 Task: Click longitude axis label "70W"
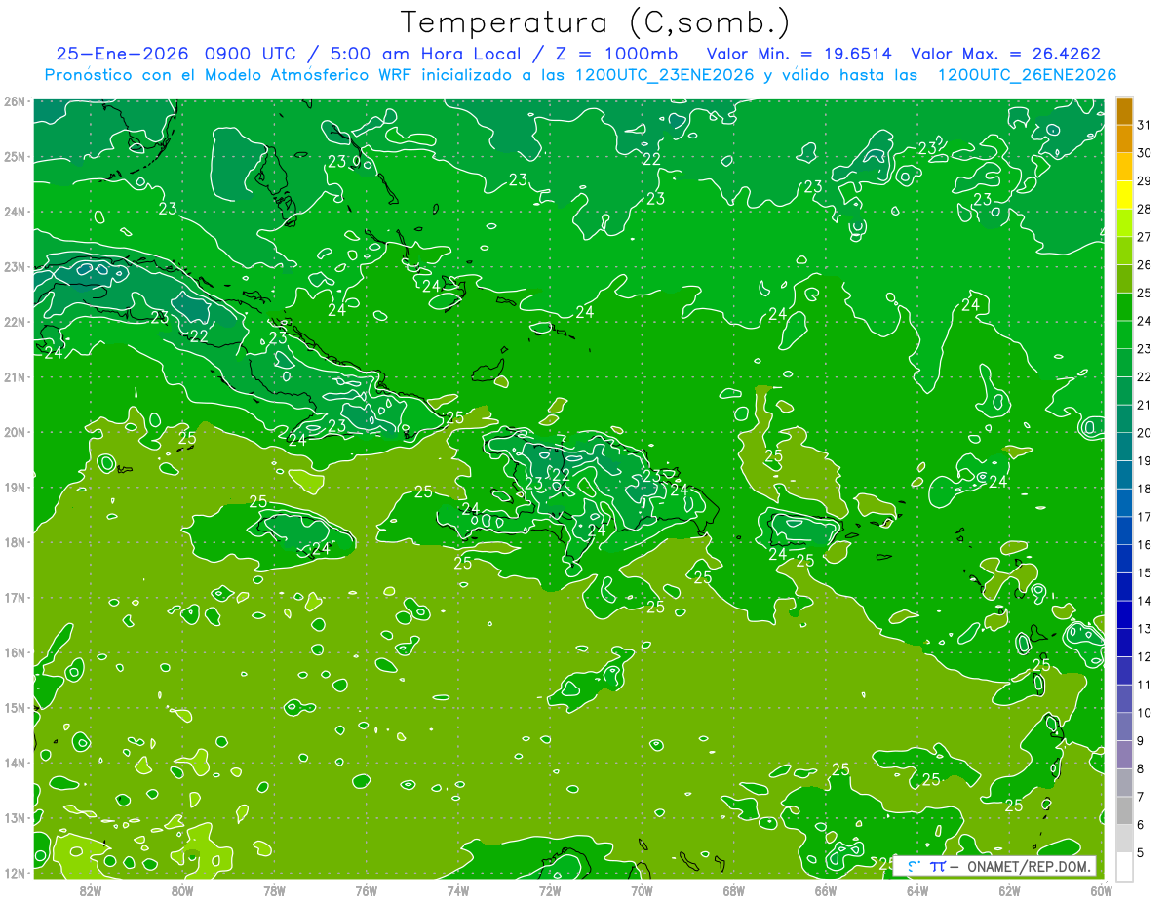642,890
